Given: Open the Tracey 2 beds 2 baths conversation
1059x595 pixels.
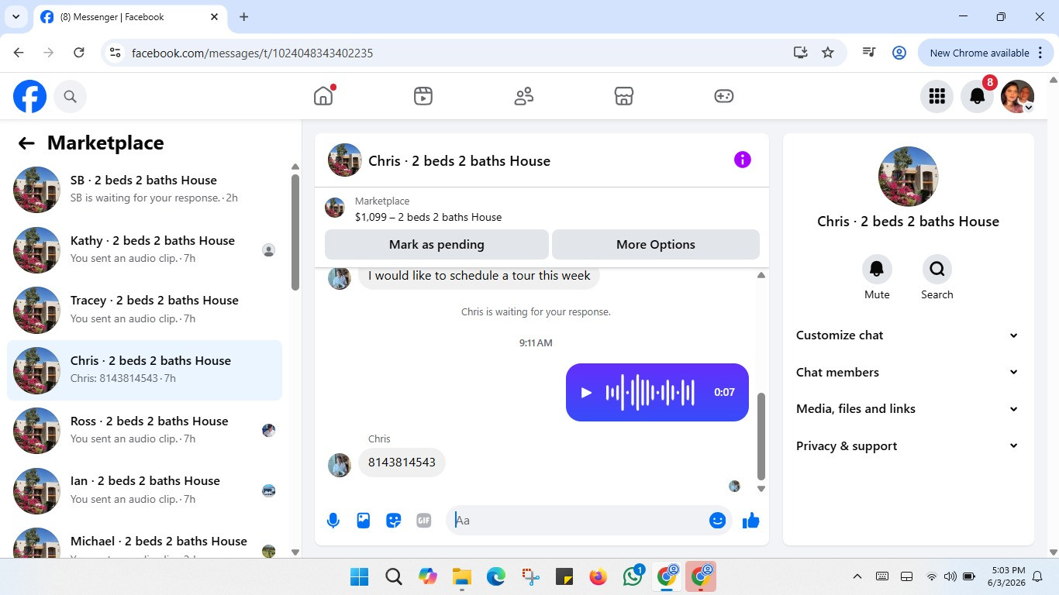Looking at the screenshot, I should tap(145, 310).
